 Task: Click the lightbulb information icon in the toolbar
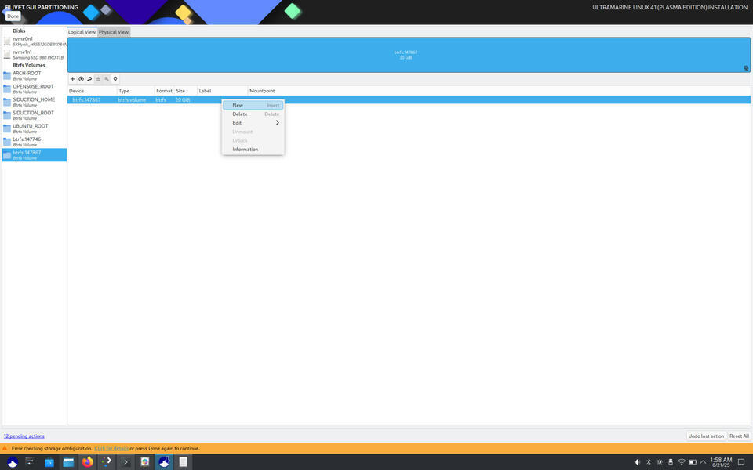coord(115,79)
